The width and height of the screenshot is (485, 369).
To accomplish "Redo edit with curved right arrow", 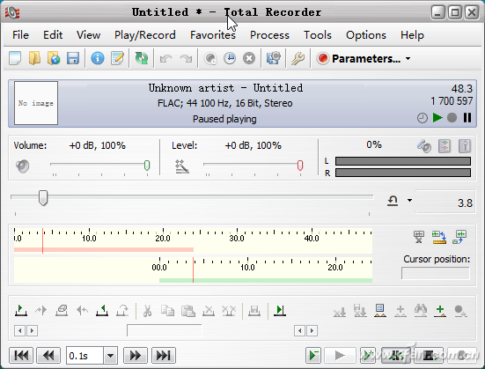I will [x=186, y=58].
